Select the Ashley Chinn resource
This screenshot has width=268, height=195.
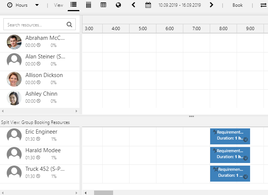pyautogui.click(x=40, y=99)
